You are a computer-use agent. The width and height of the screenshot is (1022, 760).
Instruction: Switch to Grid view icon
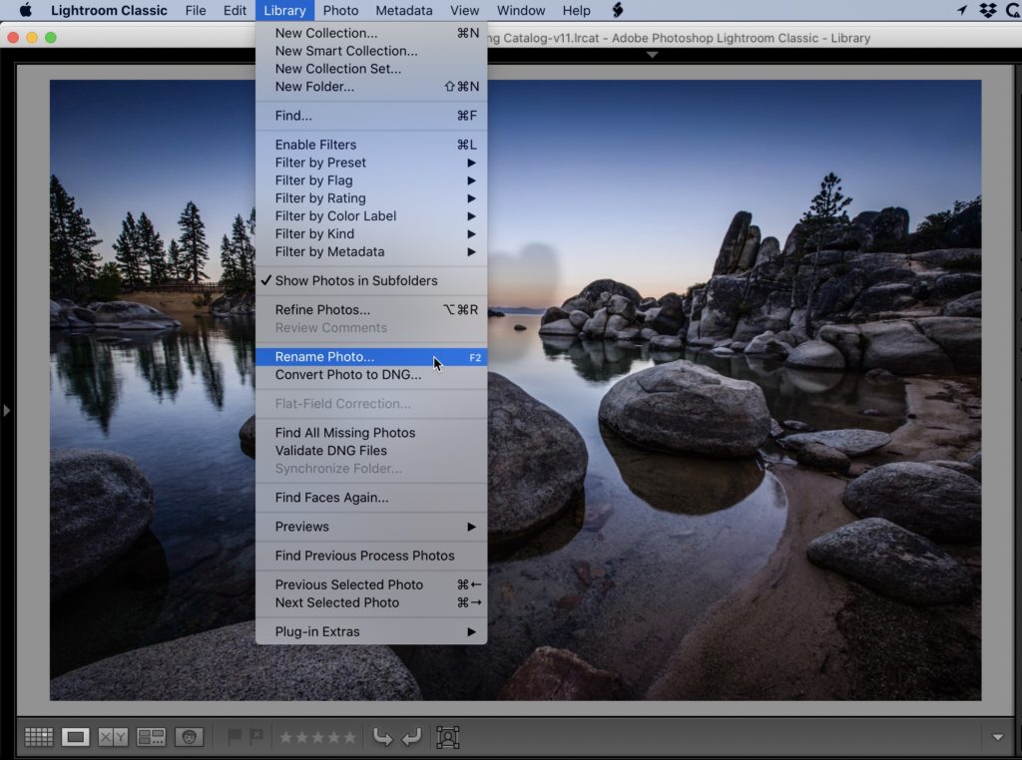coord(39,737)
